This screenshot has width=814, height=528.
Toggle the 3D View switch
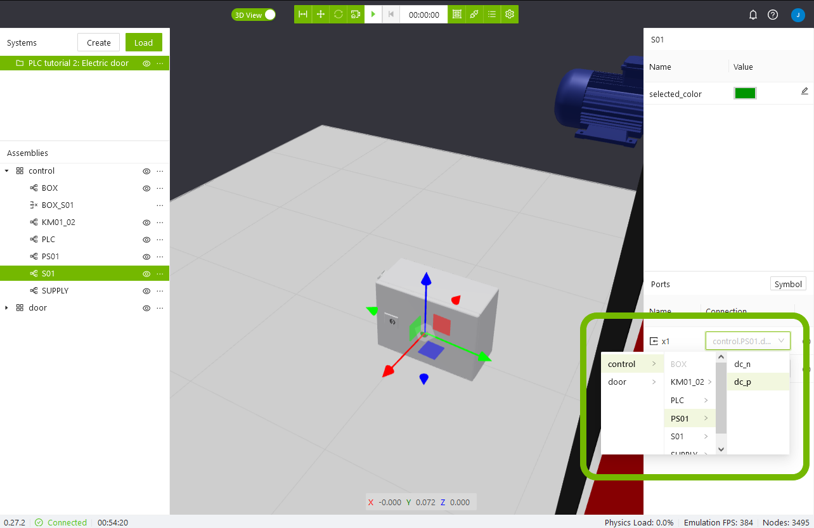pyautogui.click(x=254, y=15)
